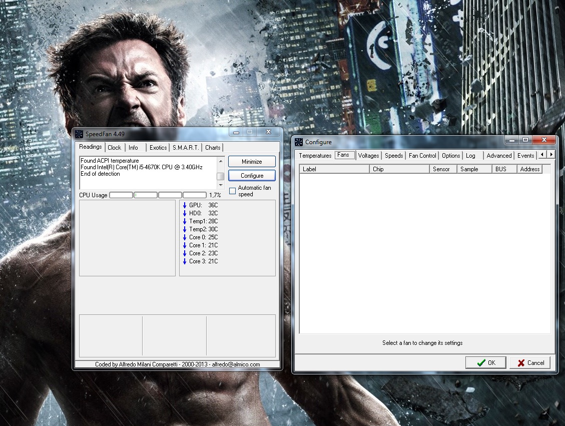Click the Temp1 temperature arrow icon

185,221
